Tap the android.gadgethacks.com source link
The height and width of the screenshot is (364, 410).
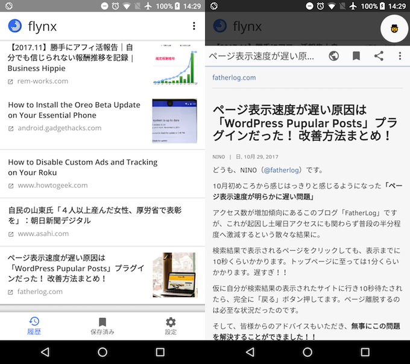tap(59, 128)
